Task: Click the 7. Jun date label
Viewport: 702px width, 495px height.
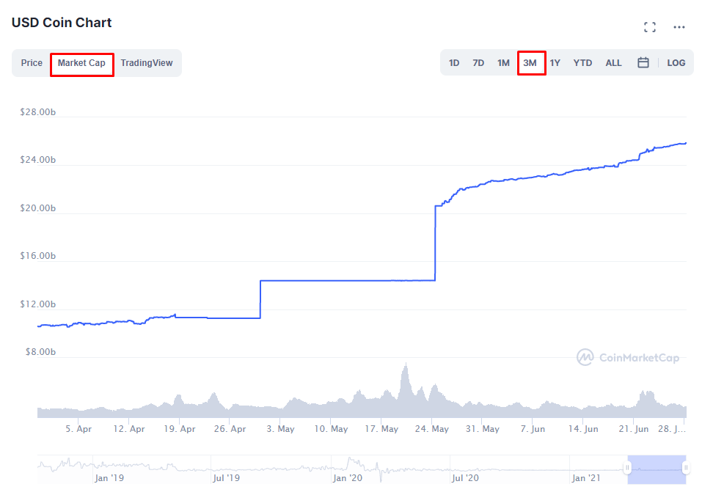Action: 533,429
